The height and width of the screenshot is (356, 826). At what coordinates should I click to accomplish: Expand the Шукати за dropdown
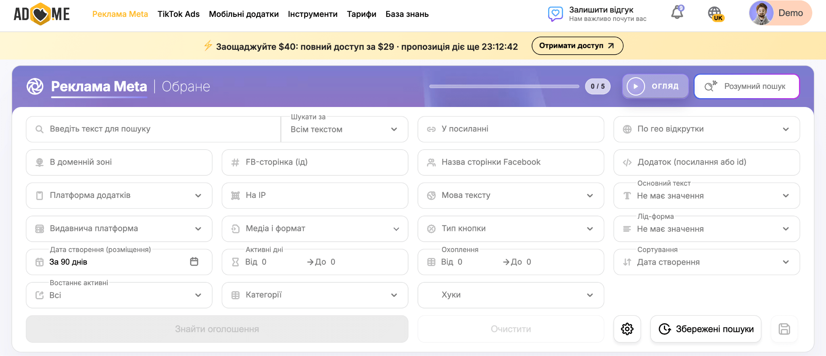coord(344,129)
